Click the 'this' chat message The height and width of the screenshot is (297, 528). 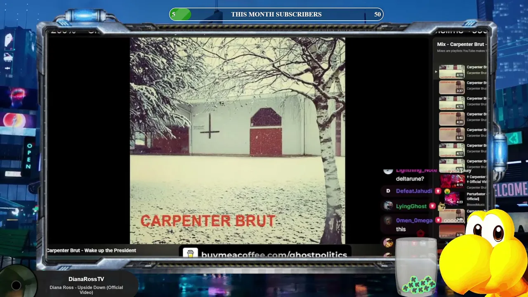pos(401,229)
